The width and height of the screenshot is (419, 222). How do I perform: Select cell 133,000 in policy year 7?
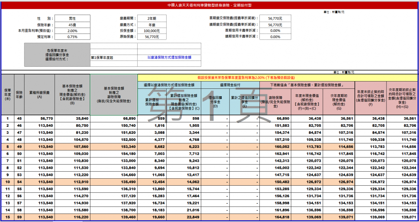pyautogui.click(x=114, y=160)
